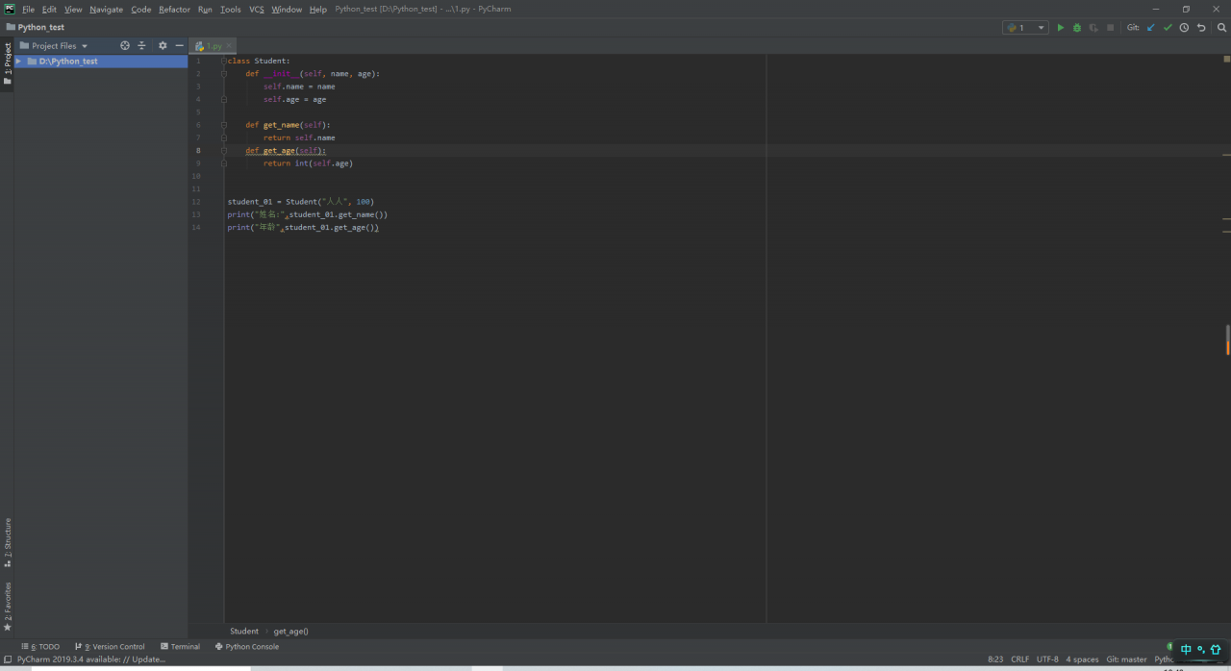Screen dimensions: 1231x671
Task: Open the run configuration dropdown labeled 1
Action: coord(1025,28)
